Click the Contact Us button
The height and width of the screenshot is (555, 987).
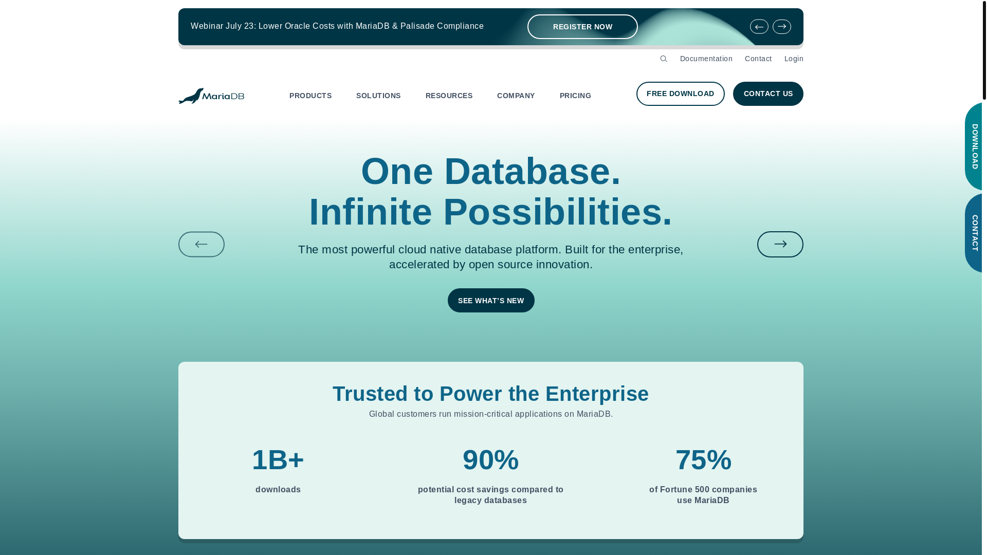768,94
